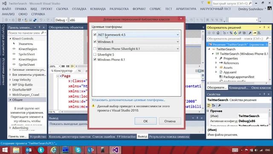
Task: Click the Отмена button in the dialog
Action: [170, 121]
